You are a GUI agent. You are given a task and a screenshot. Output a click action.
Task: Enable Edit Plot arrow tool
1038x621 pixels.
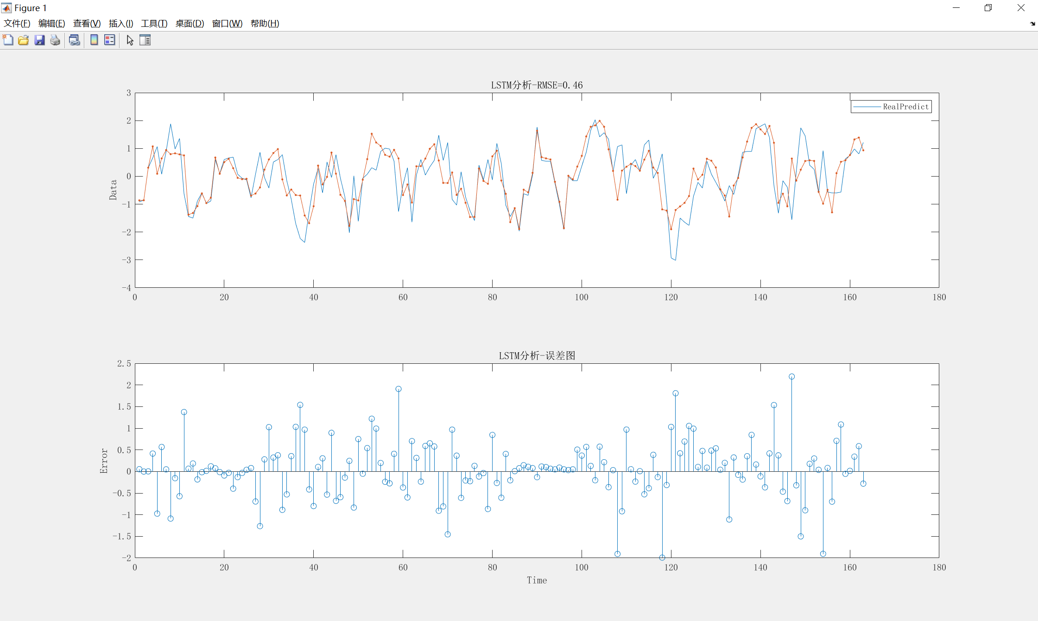130,40
